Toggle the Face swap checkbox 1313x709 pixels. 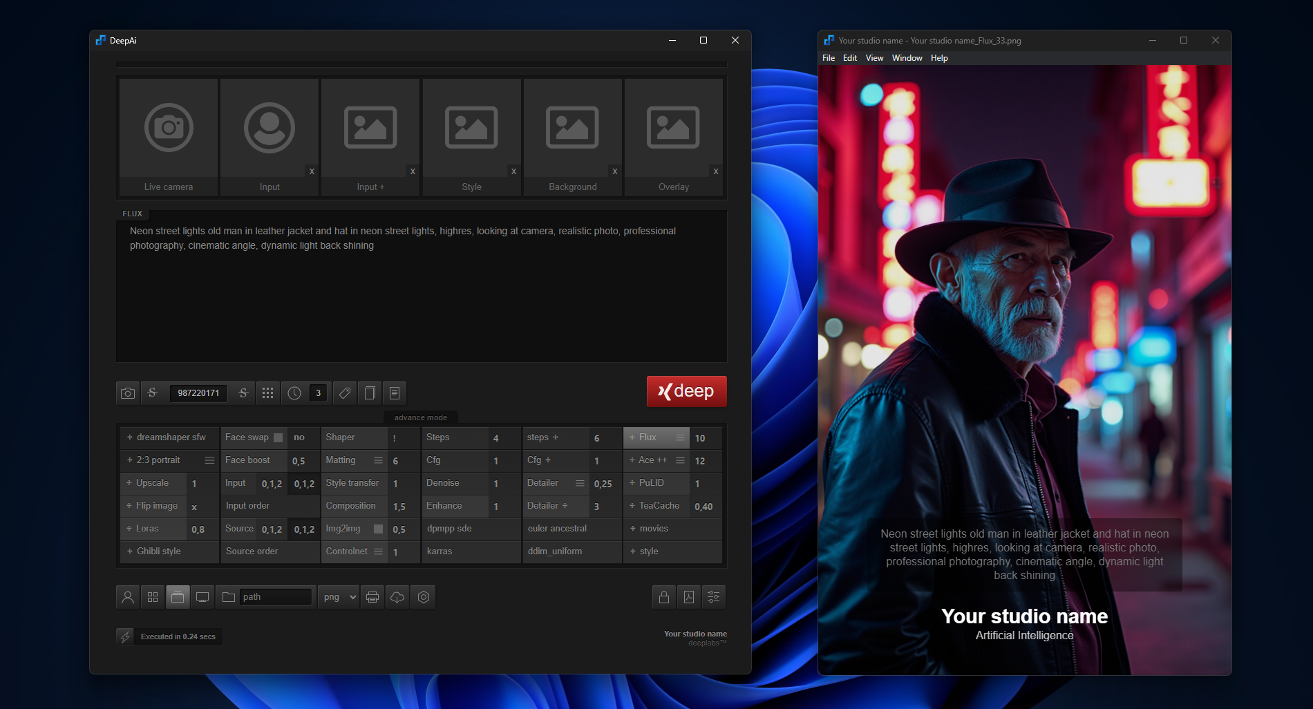pos(278,437)
